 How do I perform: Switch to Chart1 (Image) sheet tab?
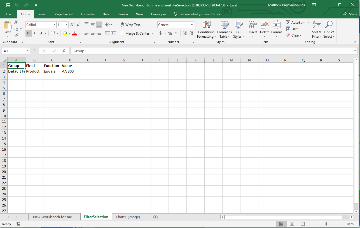[x=128, y=217]
